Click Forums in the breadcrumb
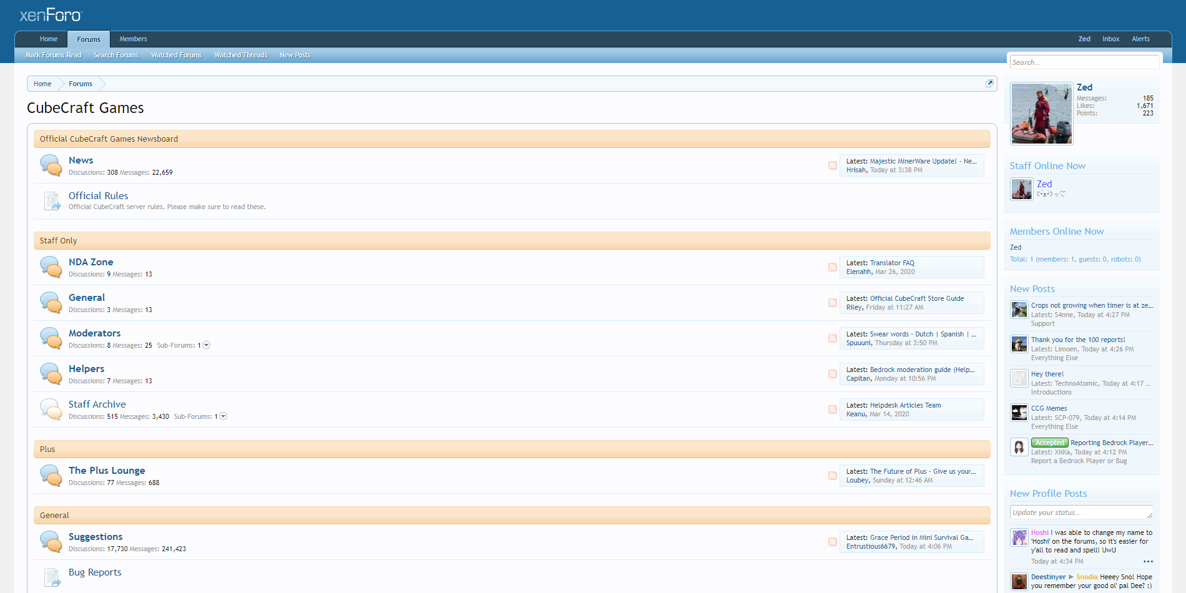The width and height of the screenshot is (1186, 593). (x=81, y=84)
